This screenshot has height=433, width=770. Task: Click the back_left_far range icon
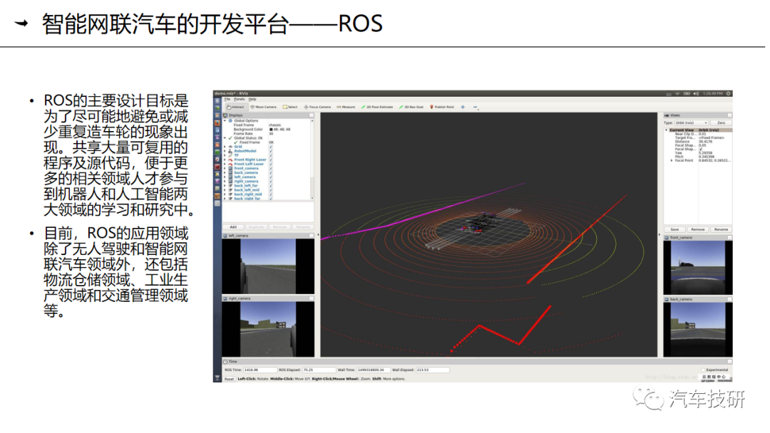pyautogui.click(x=230, y=186)
